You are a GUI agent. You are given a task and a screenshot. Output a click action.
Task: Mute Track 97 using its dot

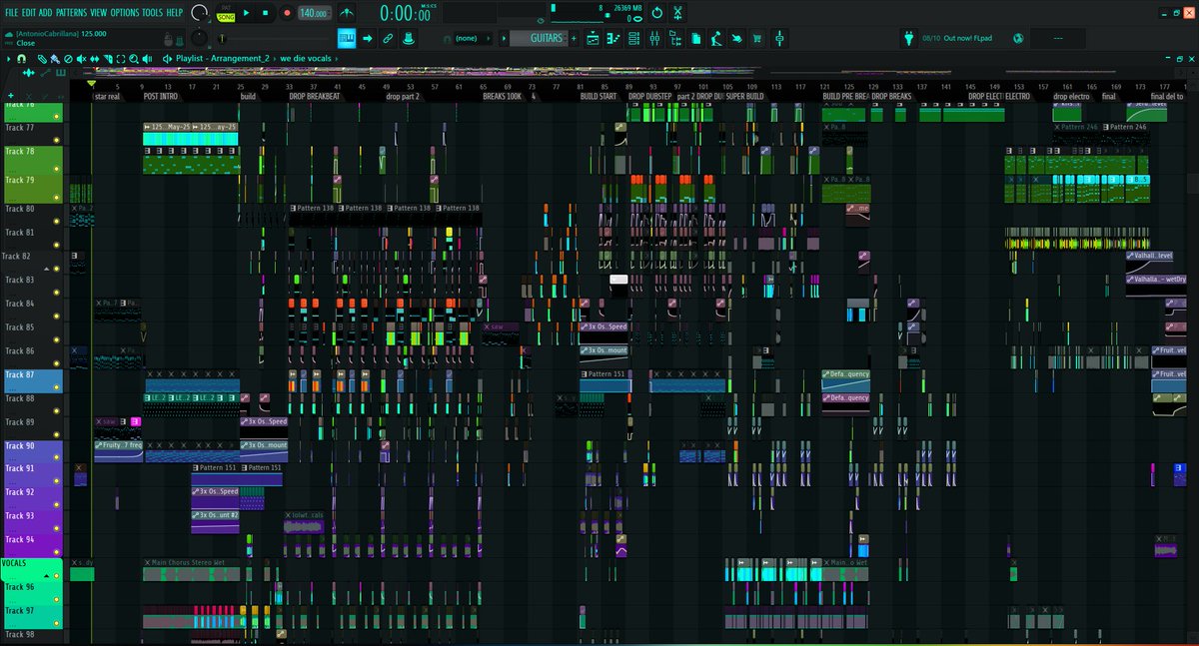click(x=57, y=623)
